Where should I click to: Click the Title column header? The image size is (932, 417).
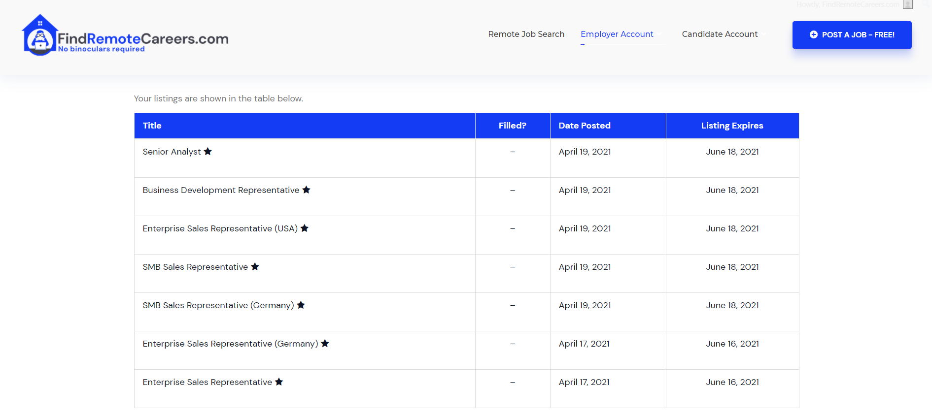305,126
